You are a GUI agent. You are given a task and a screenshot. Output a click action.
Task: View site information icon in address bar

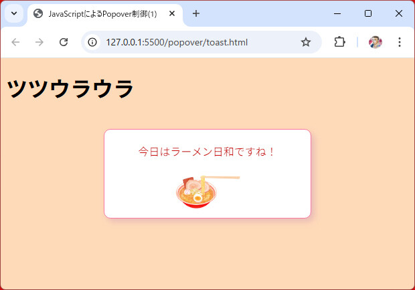(x=93, y=42)
